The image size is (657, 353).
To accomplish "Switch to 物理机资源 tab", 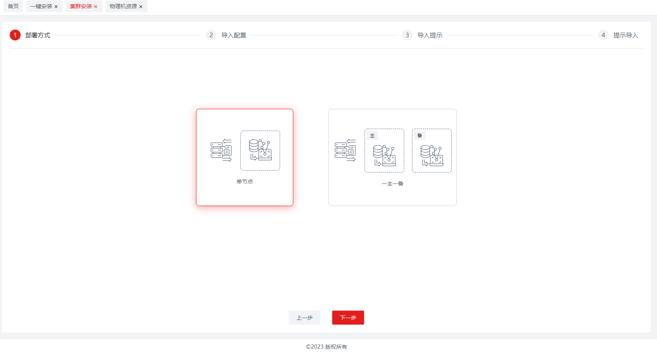I will click(x=123, y=6).
